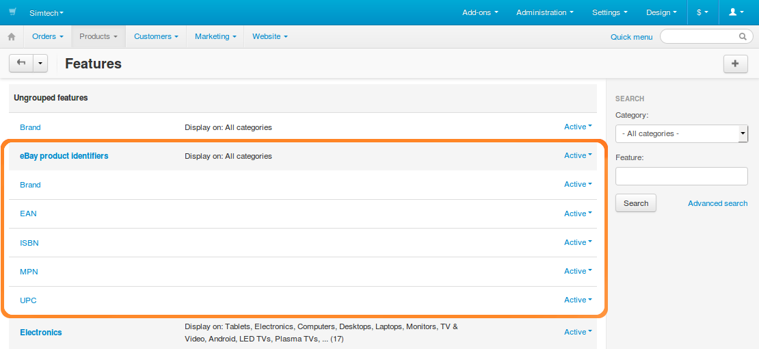Open the Simtech store selector
Image resolution: width=759 pixels, height=349 pixels.
pyautogui.click(x=46, y=12)
